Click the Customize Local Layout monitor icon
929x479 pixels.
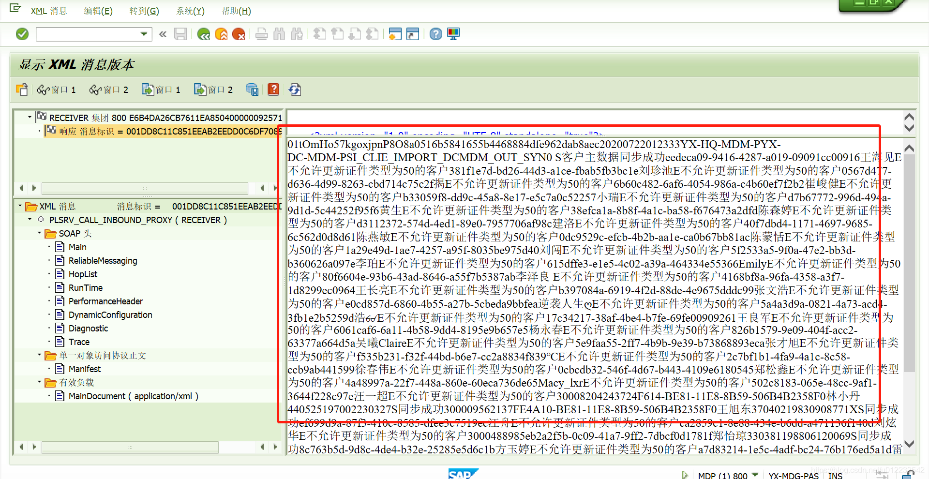pos(453,34)
